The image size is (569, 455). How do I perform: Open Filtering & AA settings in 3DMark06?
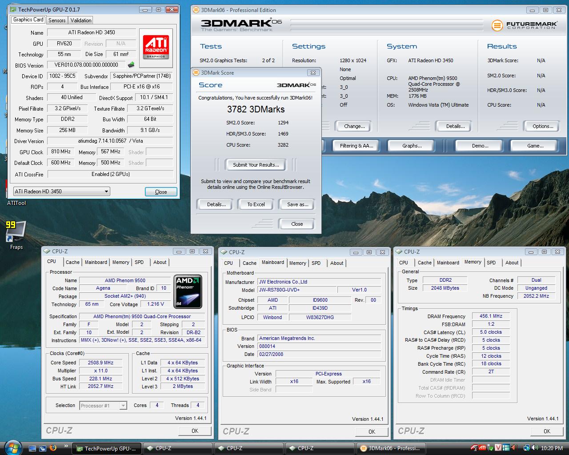tap(357, 146)
